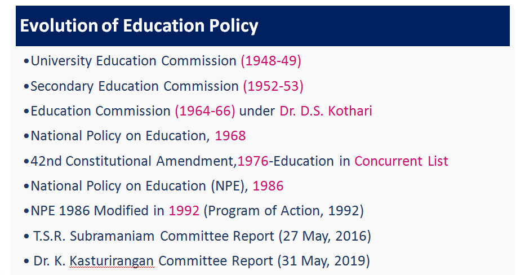Select the Secondary Education Commission bullet
516x275 pixels.
163,86
